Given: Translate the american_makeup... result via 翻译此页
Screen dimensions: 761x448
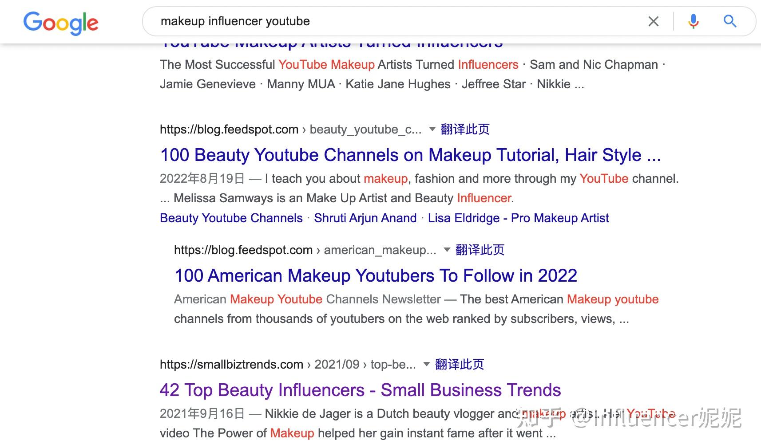Looking at the screenshot, I should [480, 250].
